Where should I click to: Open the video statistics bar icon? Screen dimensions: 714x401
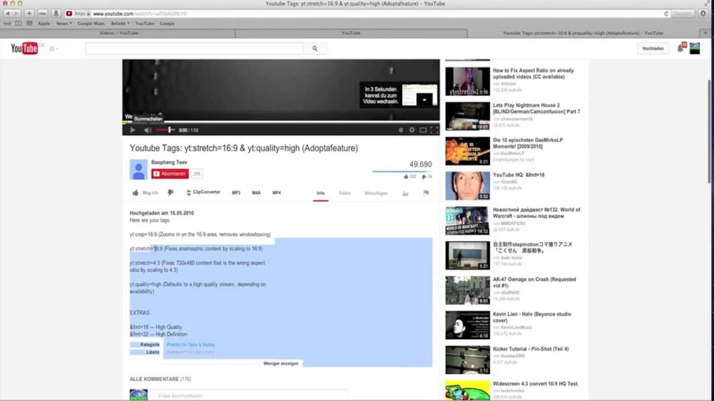(405, 193)
